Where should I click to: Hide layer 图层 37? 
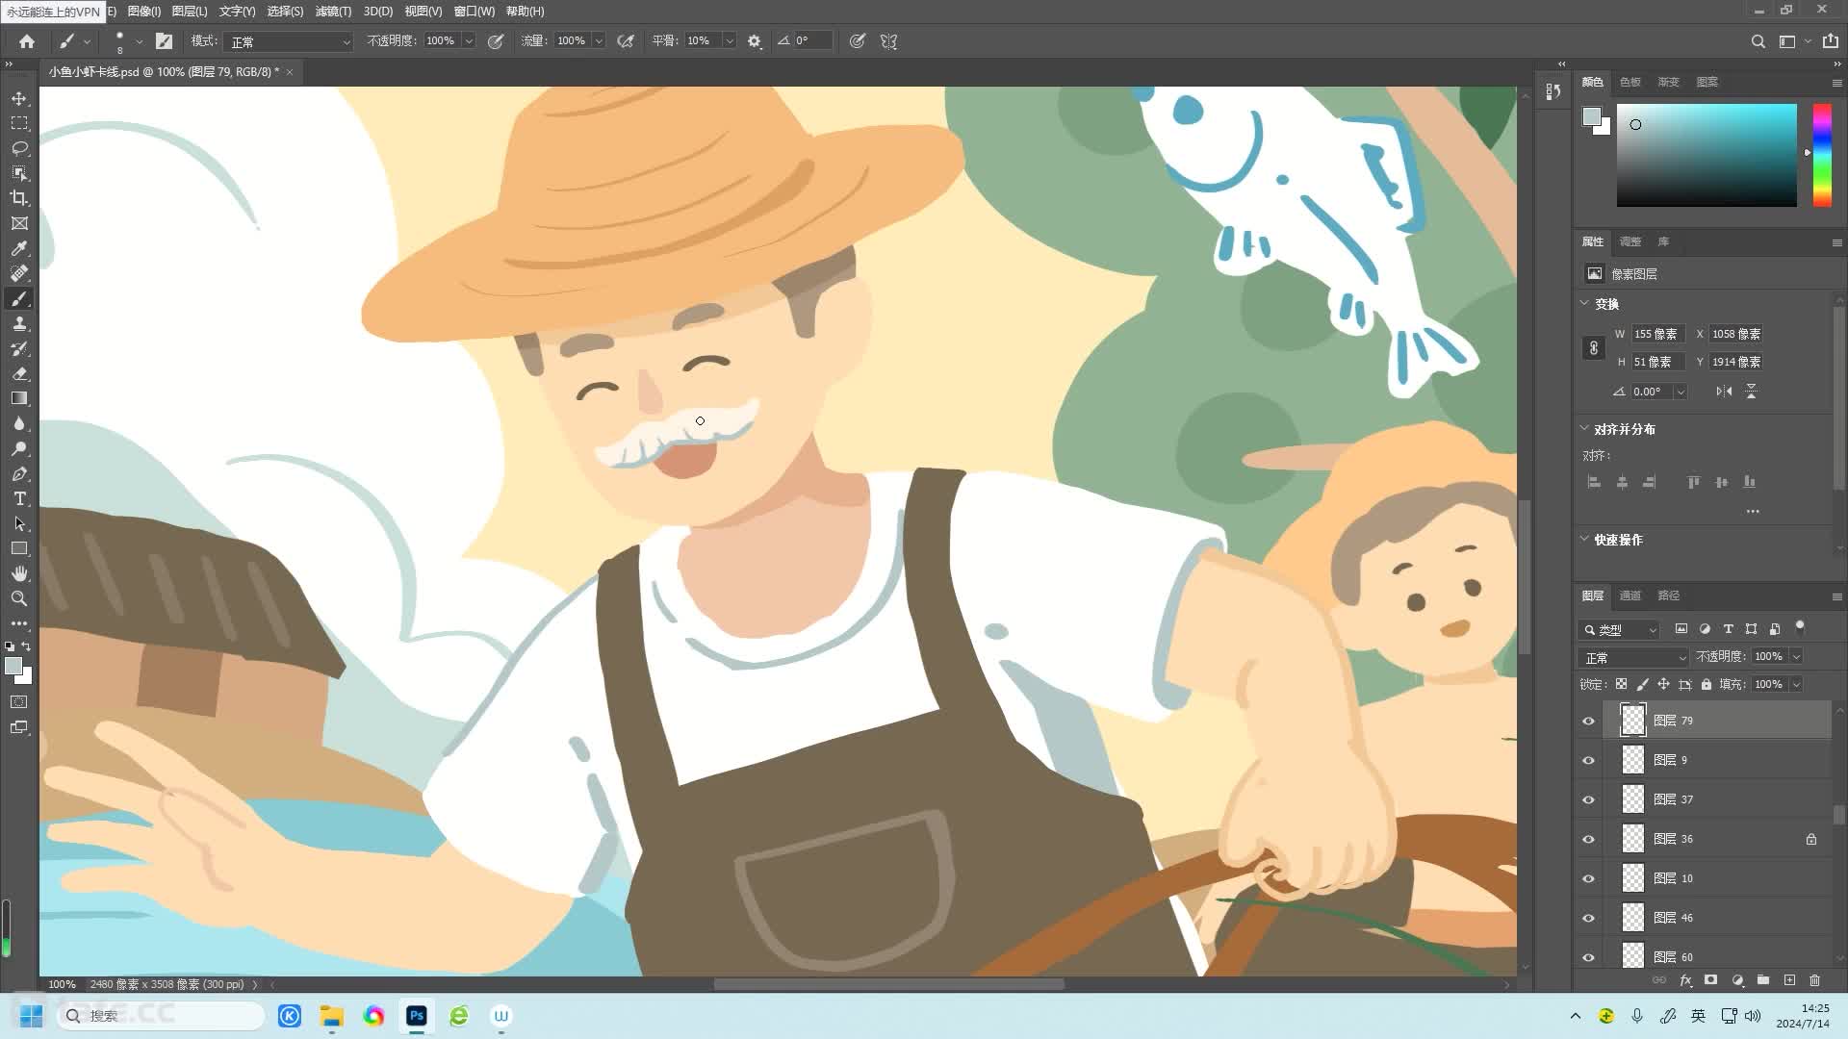tap(1588, 799)
